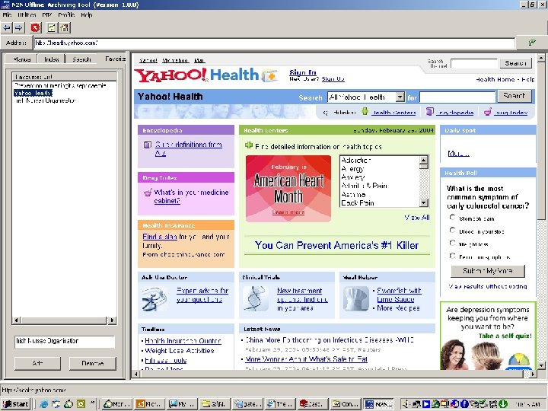Click the Sign In link

(303, 72)
